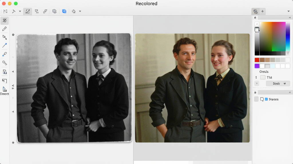Select the tool just above the corner bracket tool
This screenshot has height=164, width=293.
pos(5,72)
